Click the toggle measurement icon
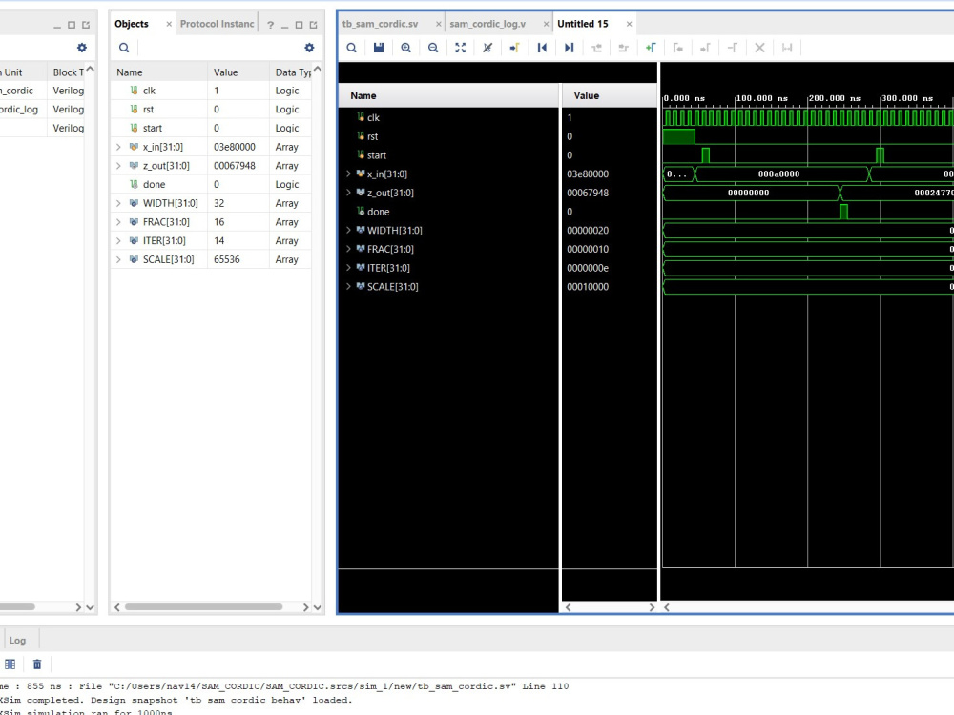 coord(787,48)
